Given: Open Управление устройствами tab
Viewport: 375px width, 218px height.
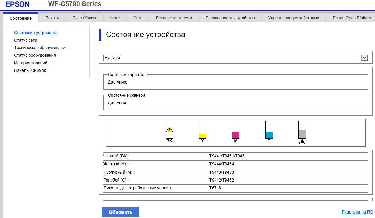Looking at the screenshot, I should tap(294, 18).
